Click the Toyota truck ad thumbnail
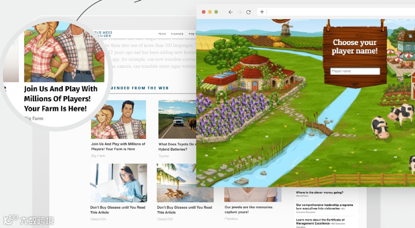415x228 pixels. tap(177, 119)
